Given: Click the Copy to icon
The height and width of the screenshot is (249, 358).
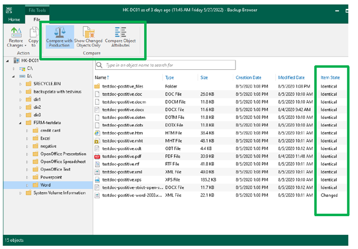Looking at the screenshot, I should [34, 32].
